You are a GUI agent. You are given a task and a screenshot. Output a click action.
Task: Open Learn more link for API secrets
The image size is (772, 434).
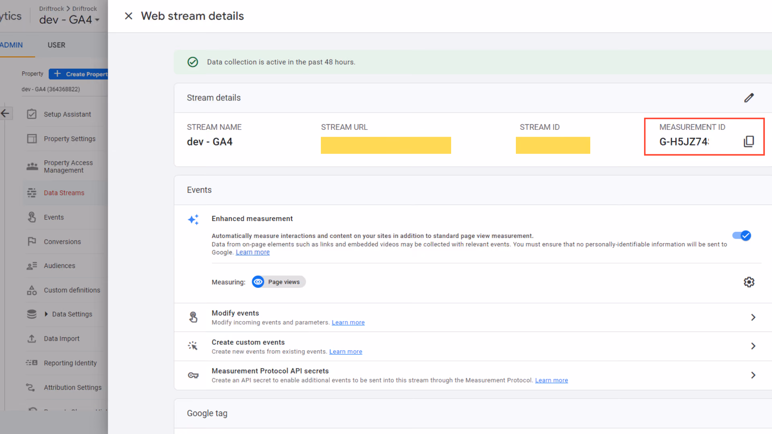point(552,380)
